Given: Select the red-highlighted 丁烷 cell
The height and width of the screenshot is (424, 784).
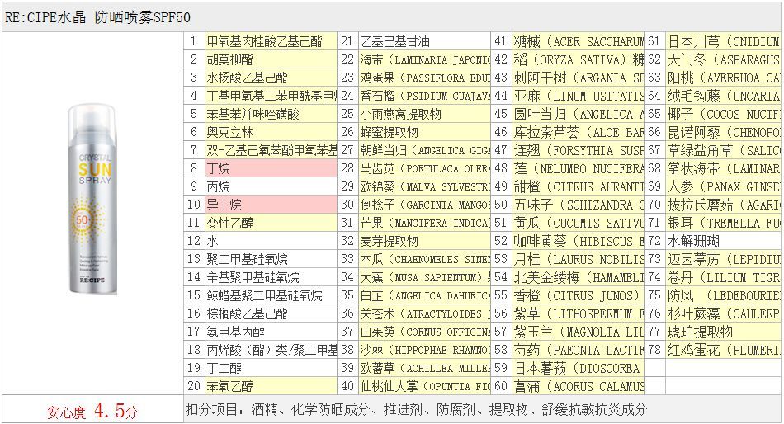Looking at the screenshot, I should pyautogui.click(x=271, y=168).
